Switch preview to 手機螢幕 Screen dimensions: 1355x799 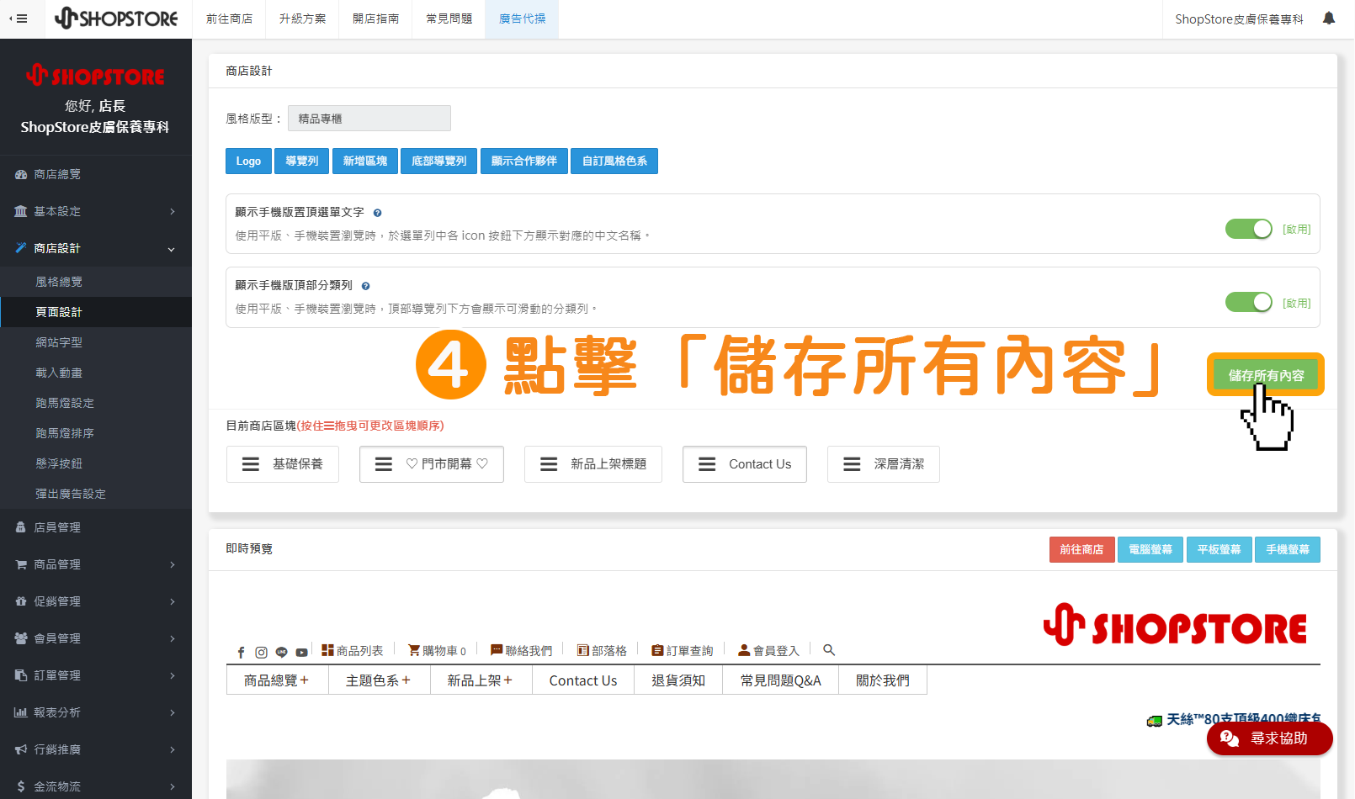click(1288, 549)
